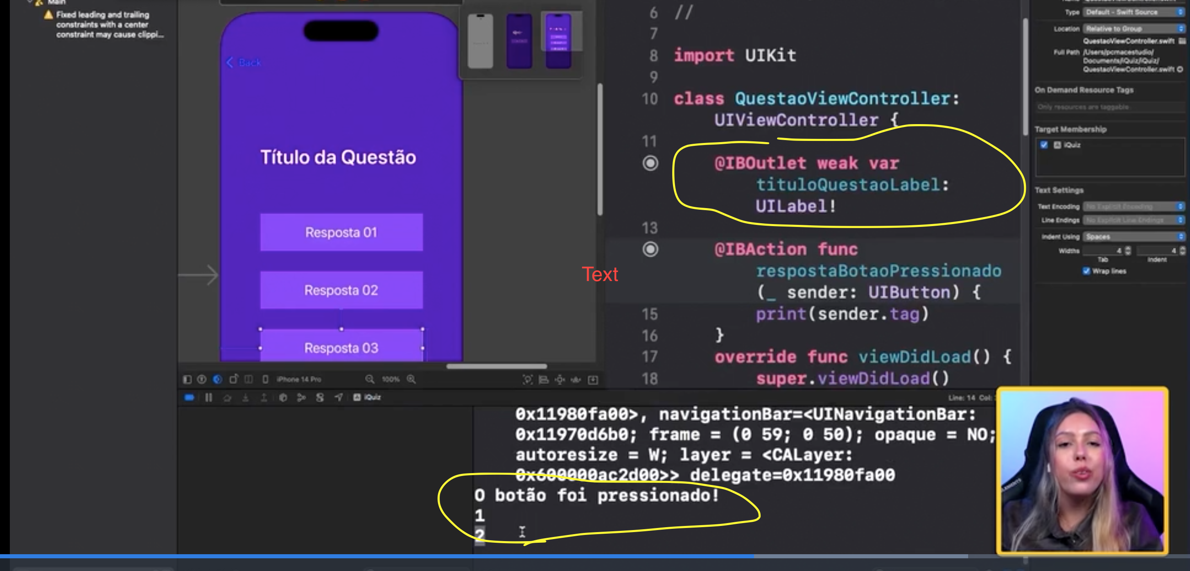Screen dimensions: 1190x571
Task: Click the Simulate Location arrow icon
Action: point(339,398)
